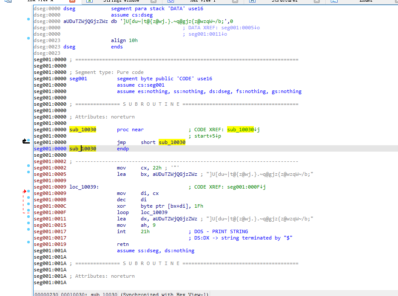
Task: Click the black self-jump arrow in the gutter
Action: tap(25, 141)
